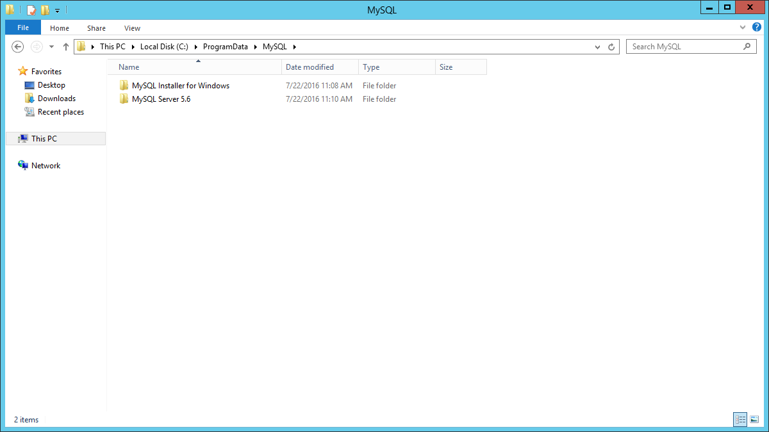The height and width of the screenshot is (432, 769).
Task: Select This PC in navigation pane
Action: coord(56,138)
